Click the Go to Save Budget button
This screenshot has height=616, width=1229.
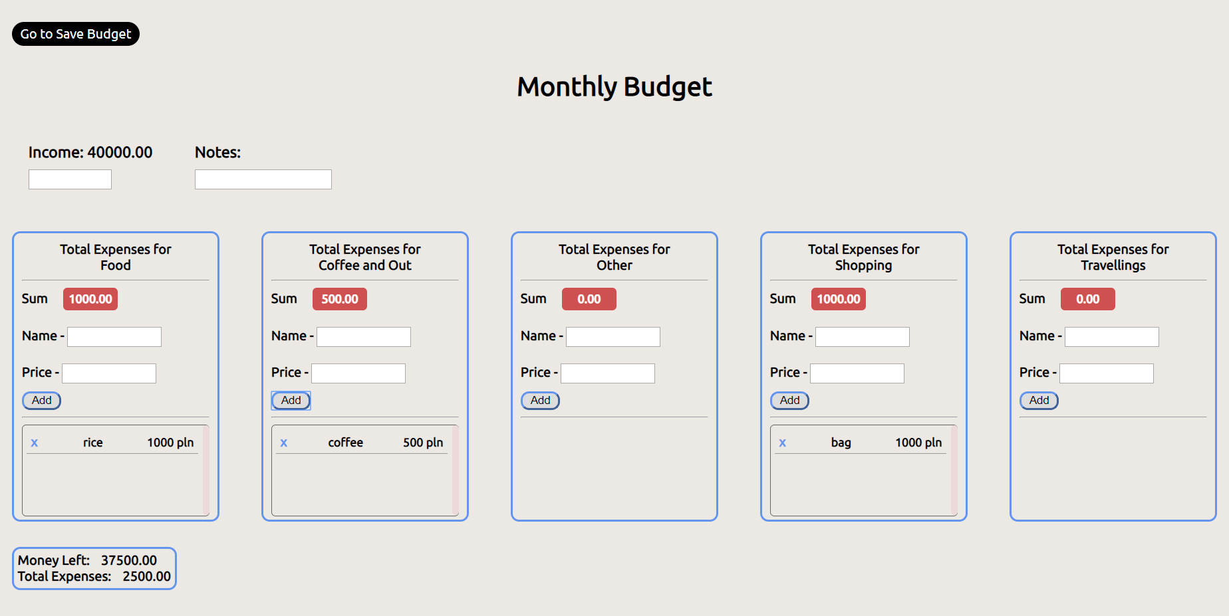(75, 34)
